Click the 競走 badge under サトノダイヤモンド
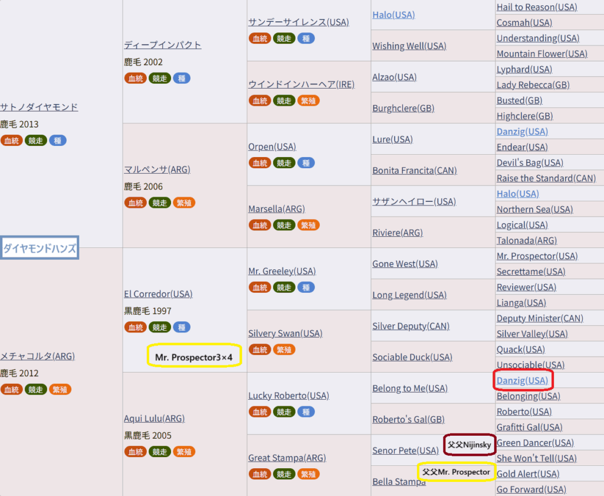The height and width of the screenshot is (496, 604). [35, 141]
